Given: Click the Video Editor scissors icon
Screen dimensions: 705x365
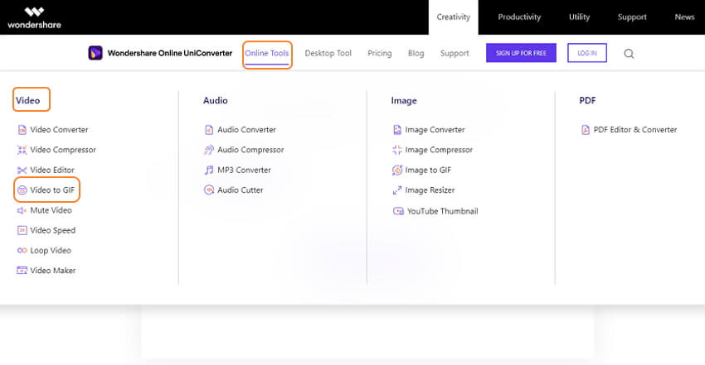Looking at the screenshot, I should click(x=22, y=170).
